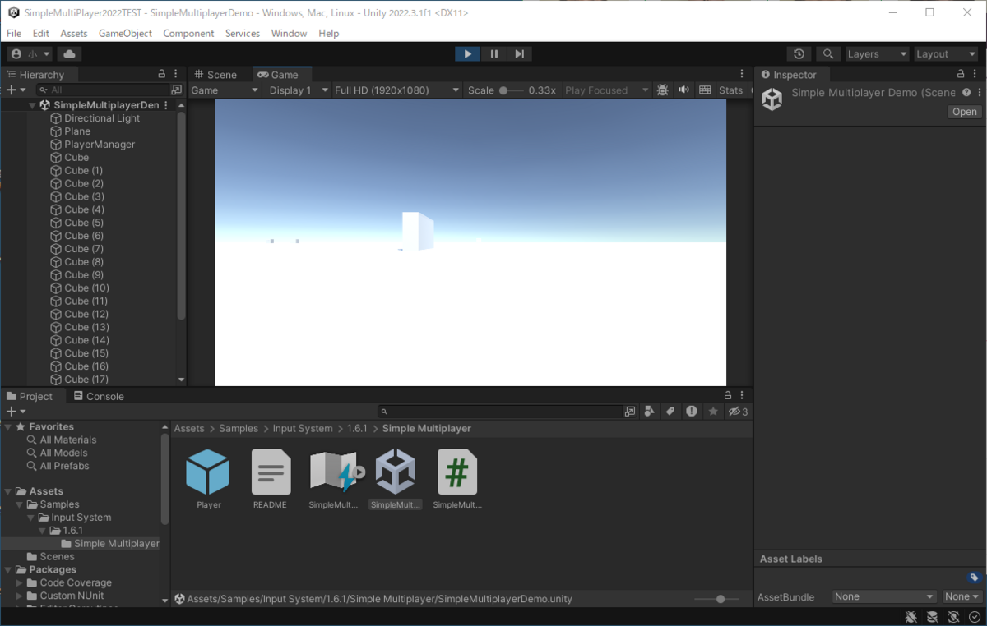This screenshot has height=626, width=987.
Task: Open Inspector three-dot menu
Action: (x=975, y=74)
